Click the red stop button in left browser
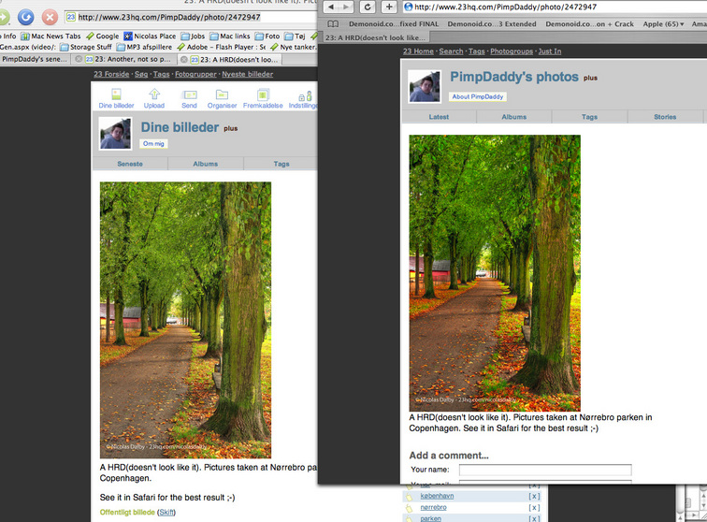 (x=50, y=17)
